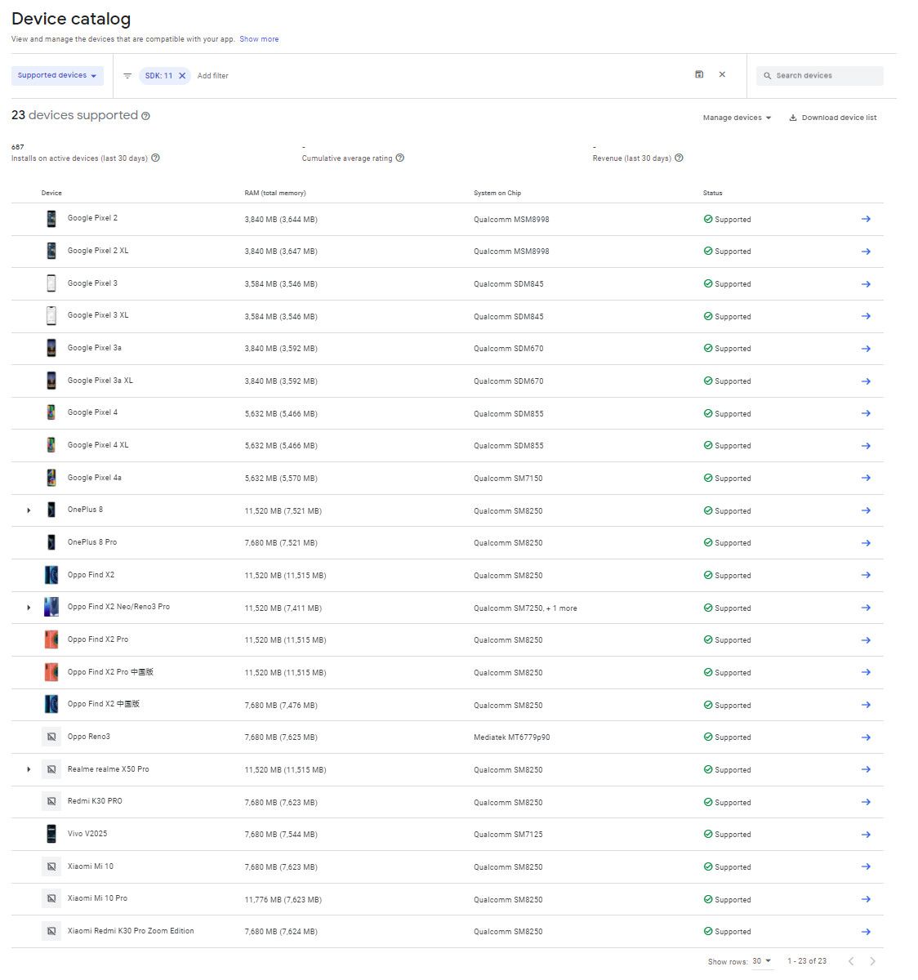Open details arrow for OnePlus 8 Pro
918x980 pixels.
(866, 543)
